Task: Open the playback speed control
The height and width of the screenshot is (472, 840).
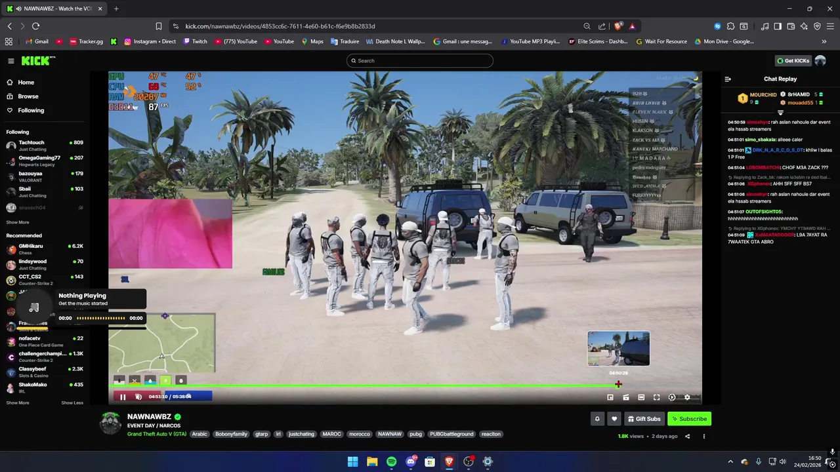Action: pos(672,397)
